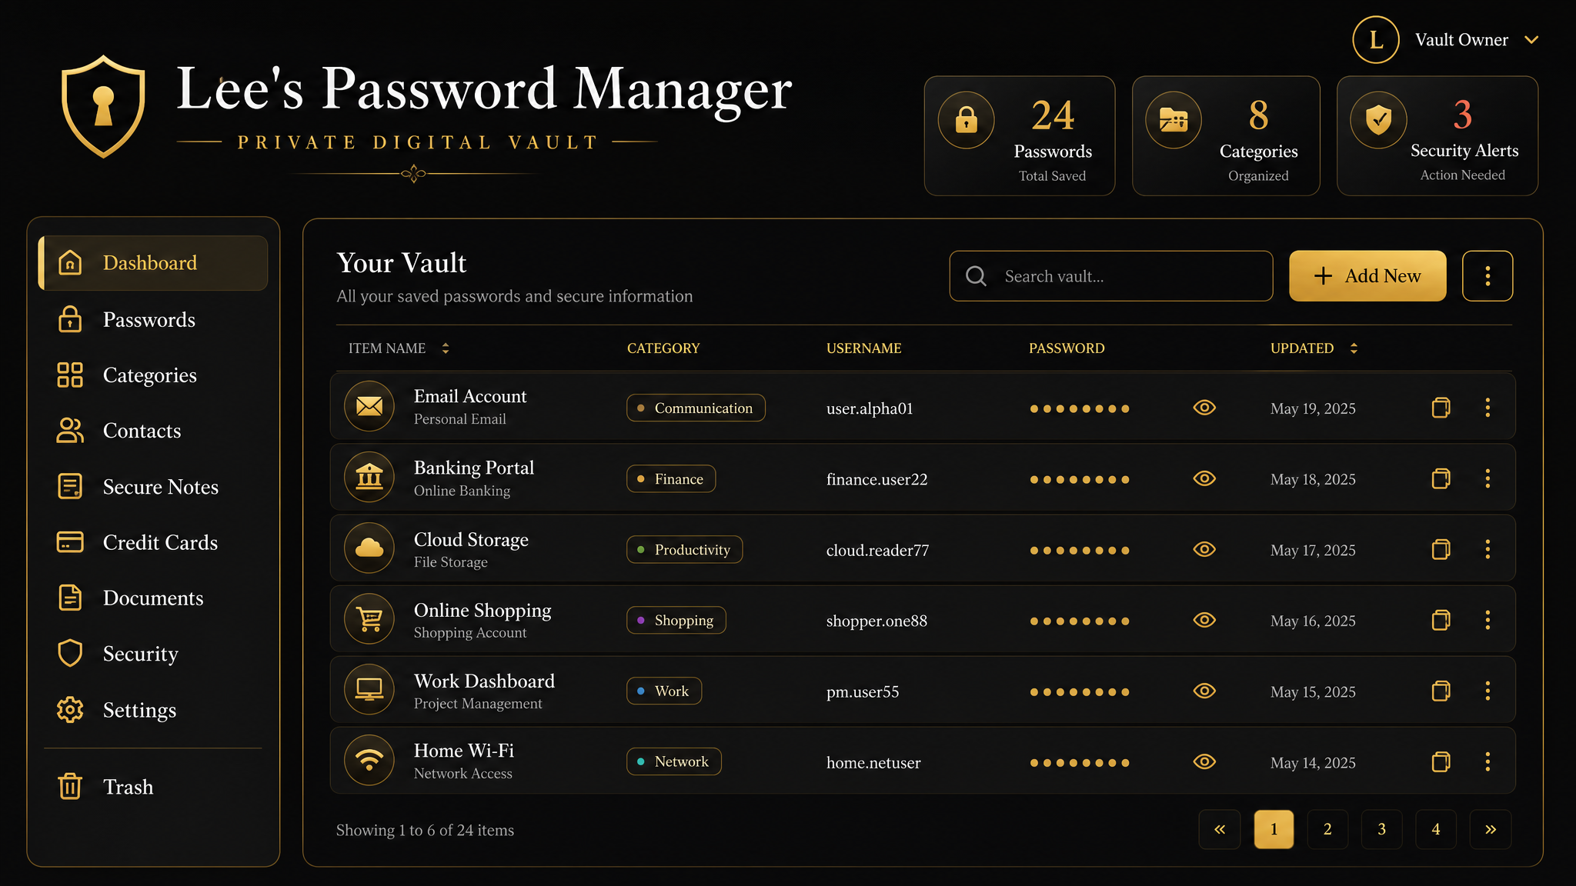Image resolution: width=1576 pixels, height=886 pixels.
Task: Click the Communication category tag
Action: 696,408
